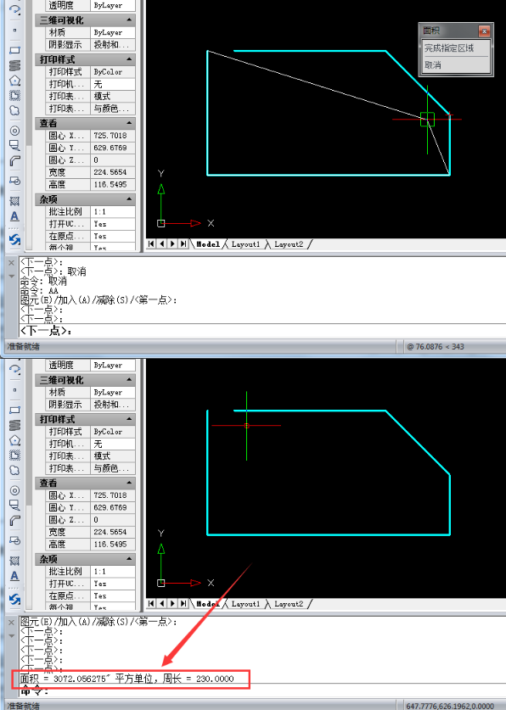
Task: Select the Revision Cloud tool in upper toolbar
Action: click(15, 110)
